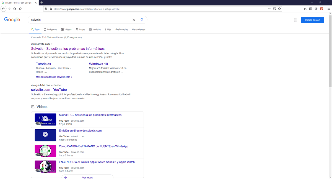This screenshot has height=179, width=332.
Task: Expand the arrow next to www.solvetic.com
Action: 52,44
